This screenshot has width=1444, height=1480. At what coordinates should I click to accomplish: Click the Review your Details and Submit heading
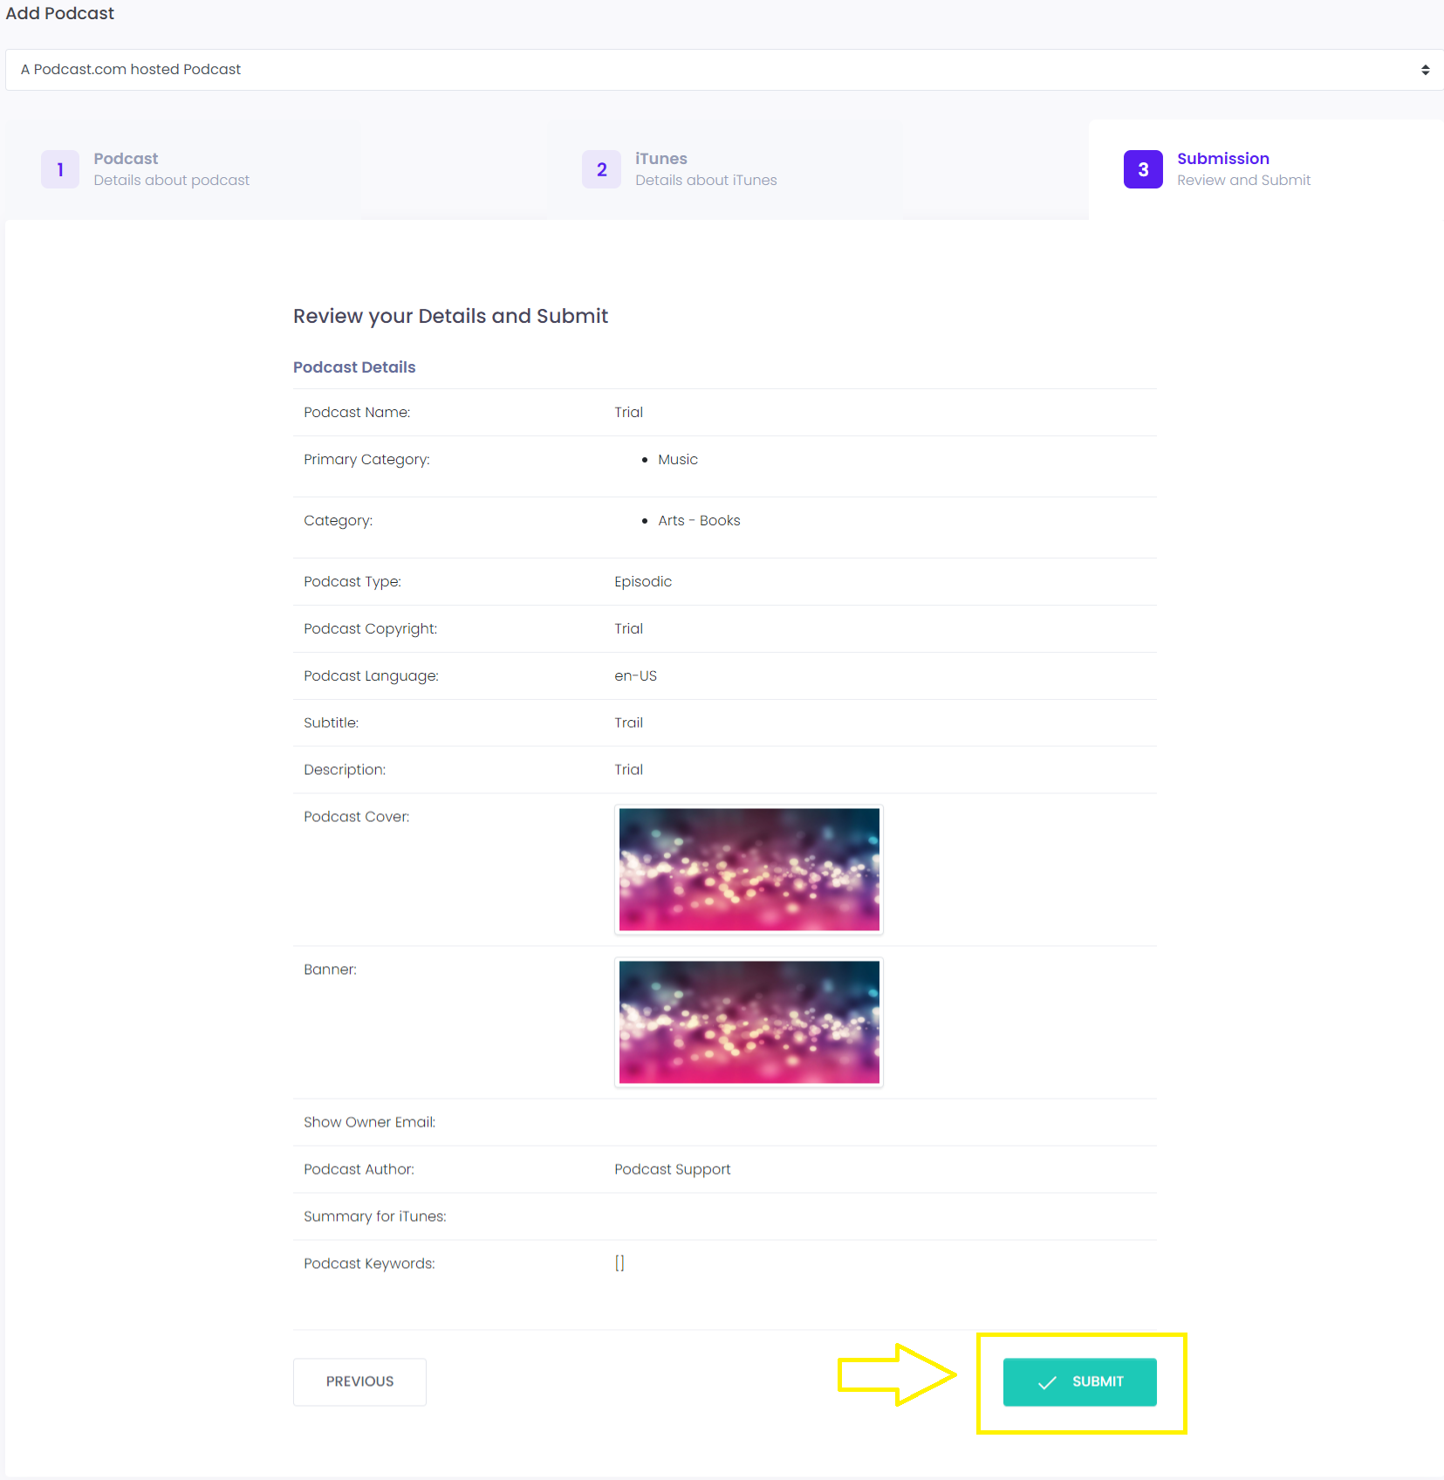tap(450, 316)
